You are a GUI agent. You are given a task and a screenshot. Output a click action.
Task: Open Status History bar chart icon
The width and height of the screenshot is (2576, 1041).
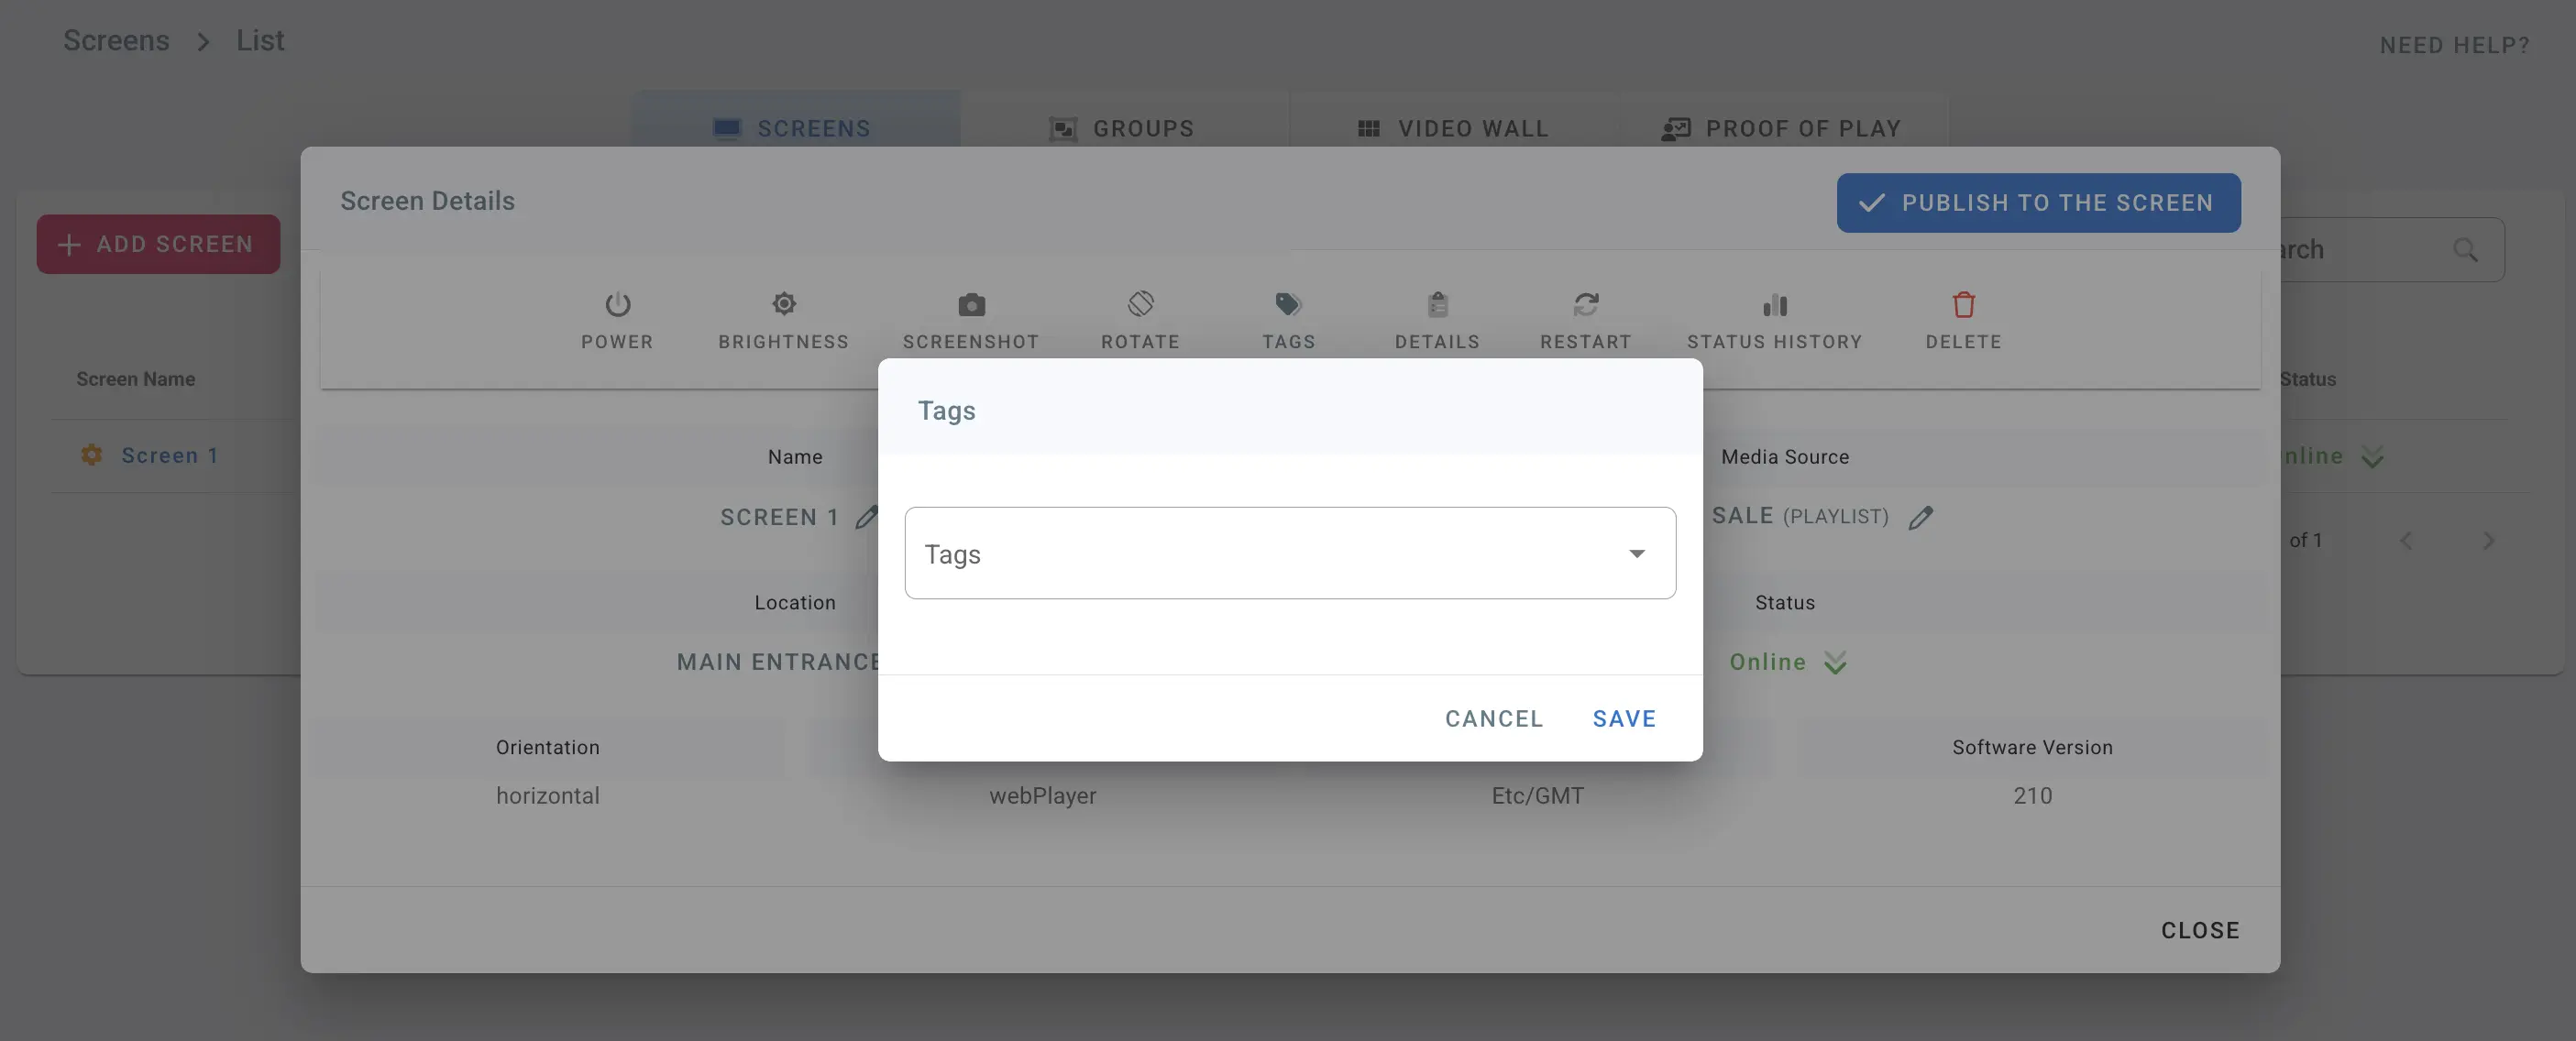(1774, 304)
